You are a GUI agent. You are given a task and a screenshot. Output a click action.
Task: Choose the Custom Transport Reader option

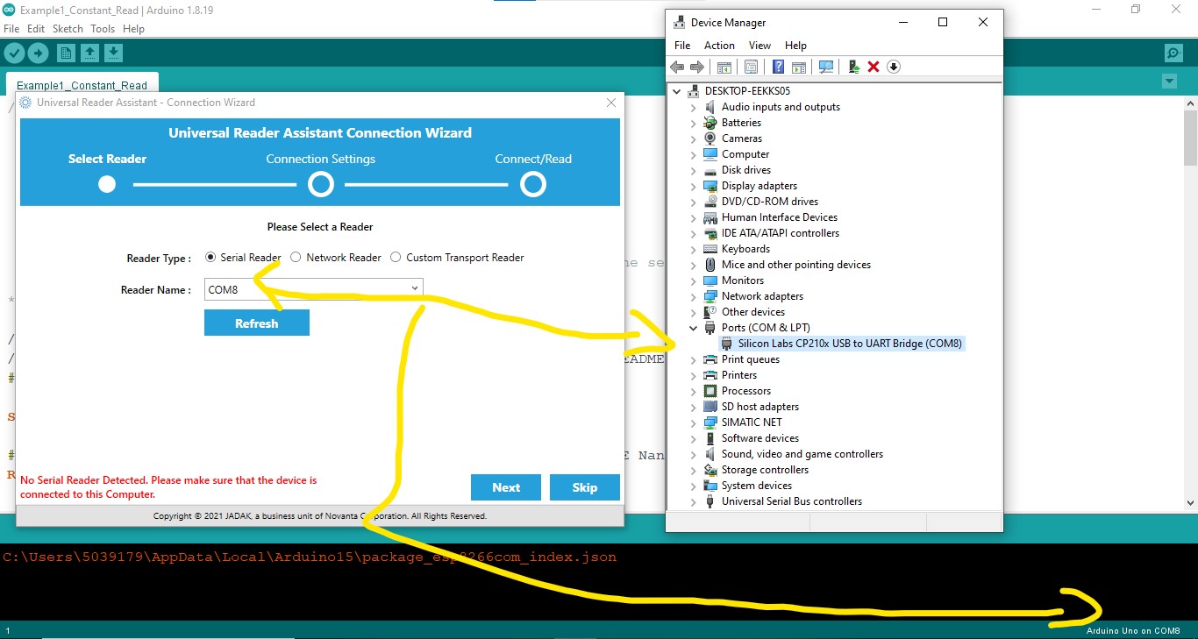pyautogui.click(x=396, y=258)
